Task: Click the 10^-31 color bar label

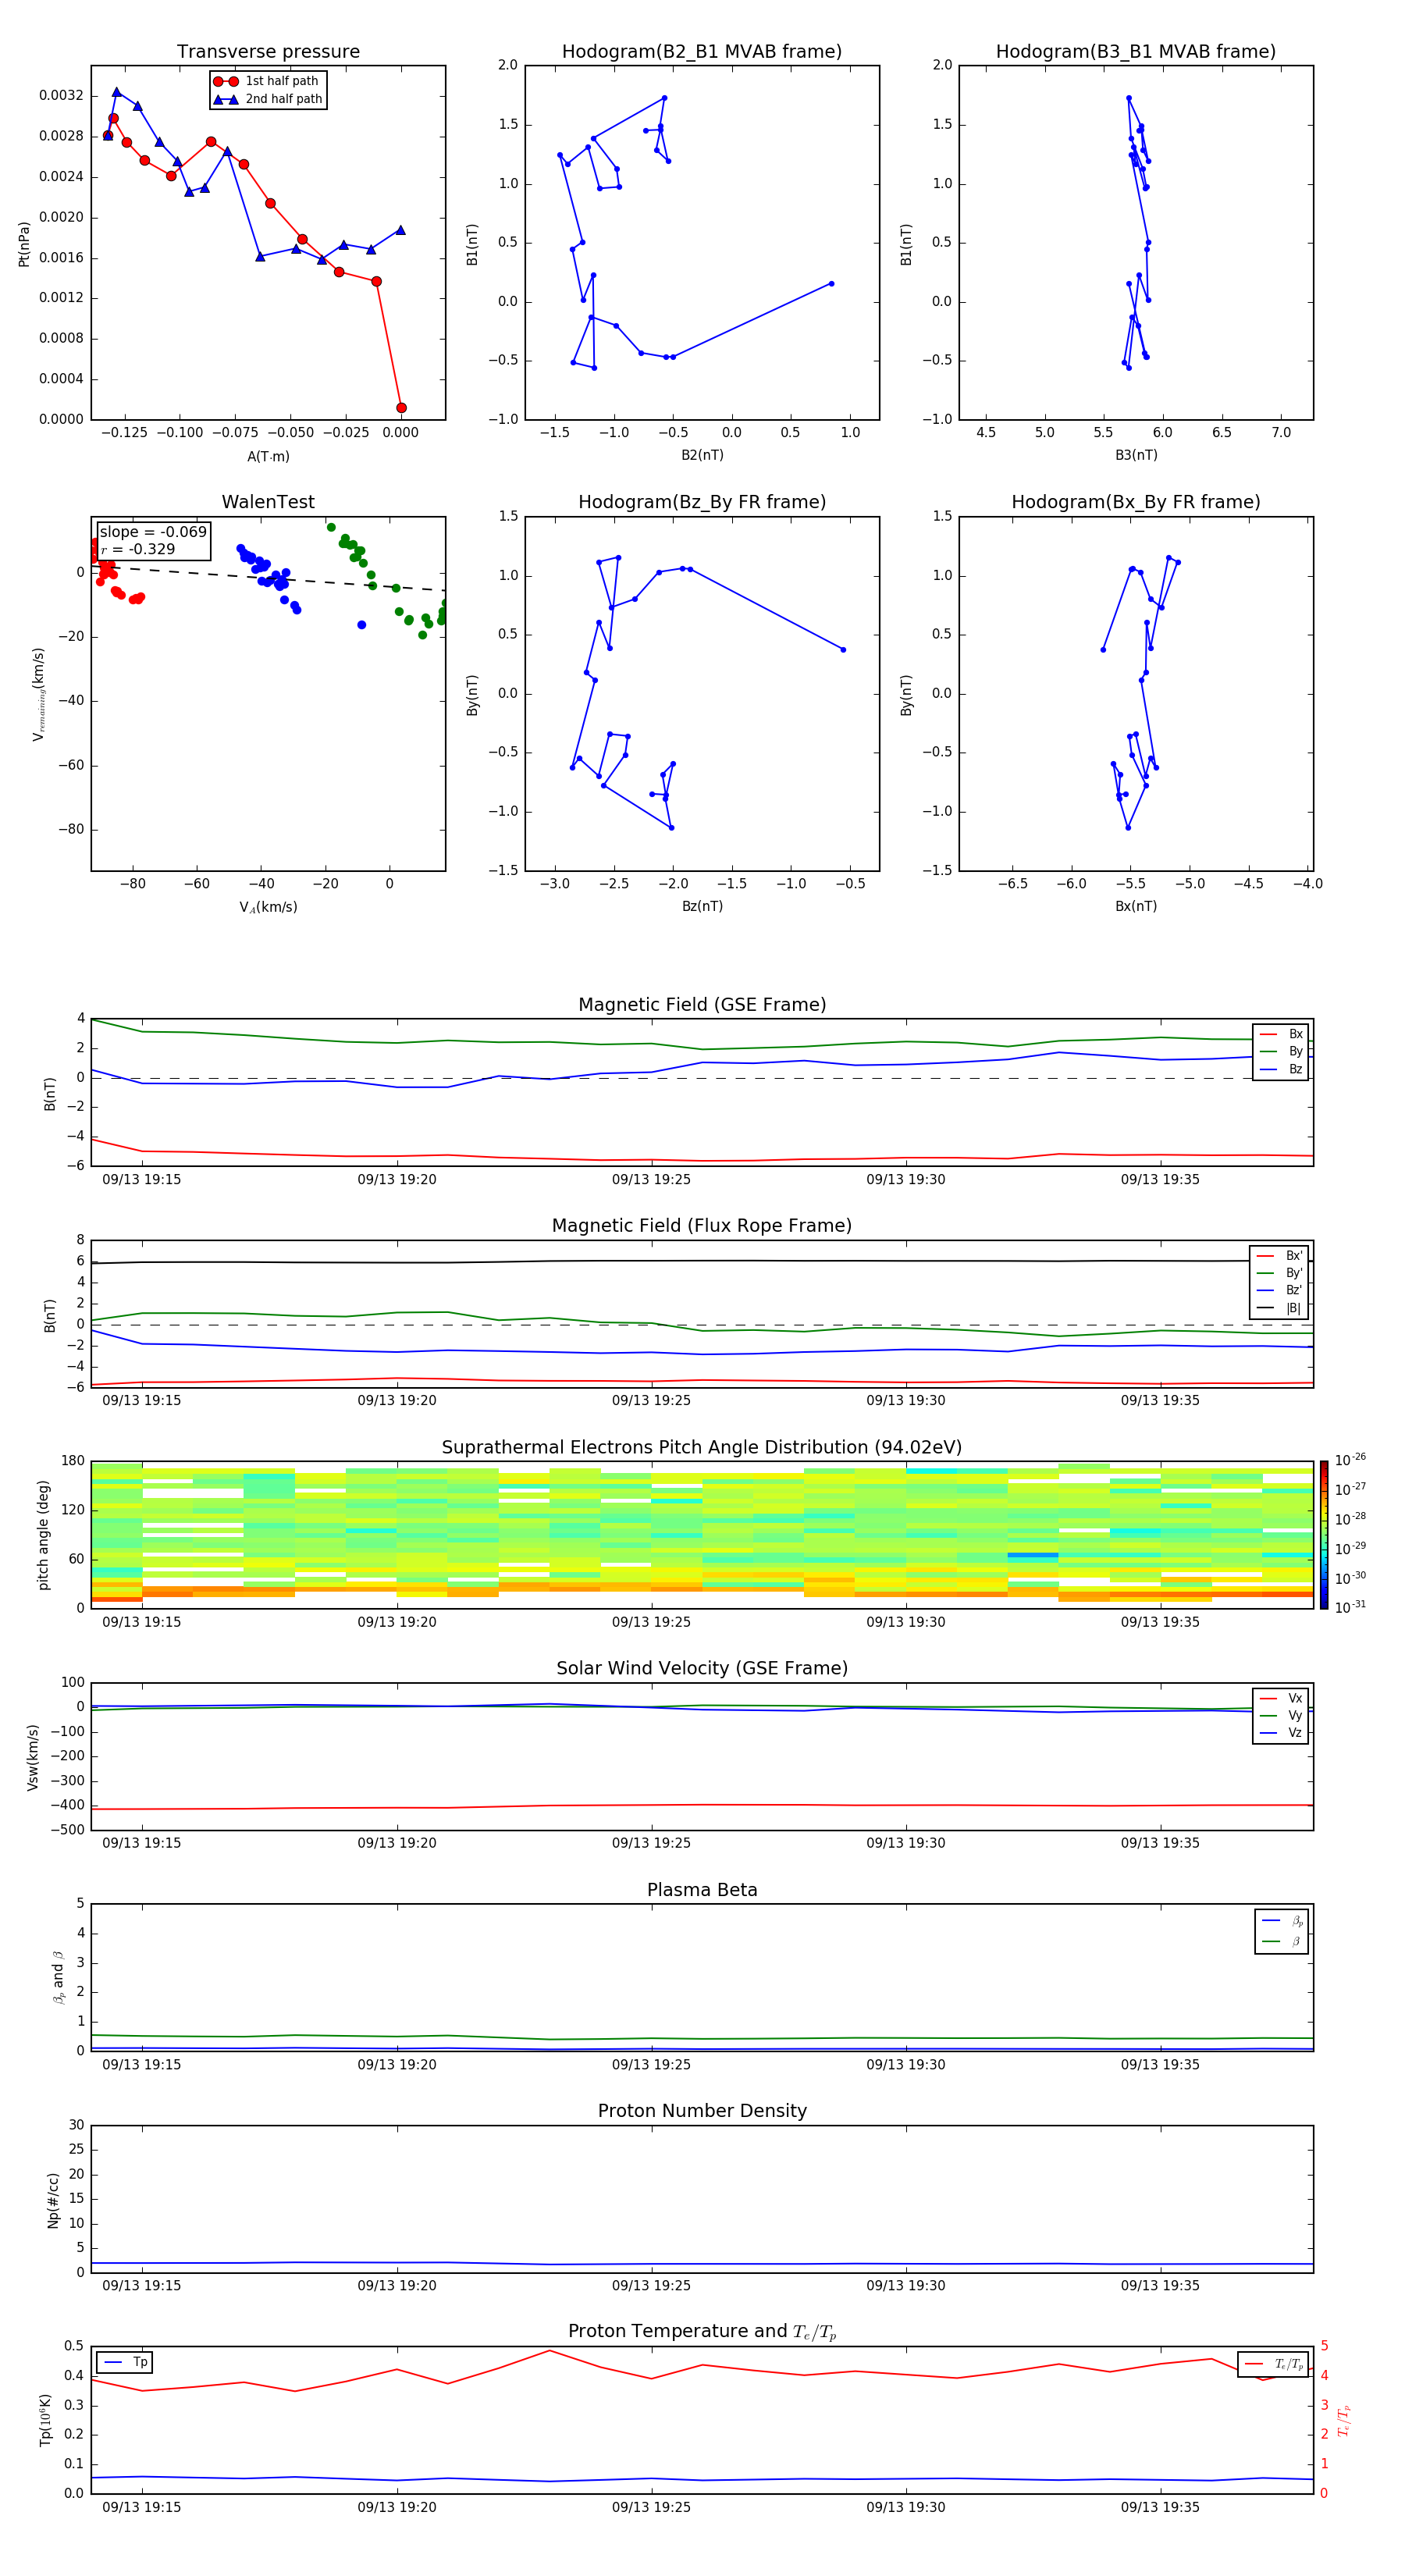Action: click(1350, 1607)
